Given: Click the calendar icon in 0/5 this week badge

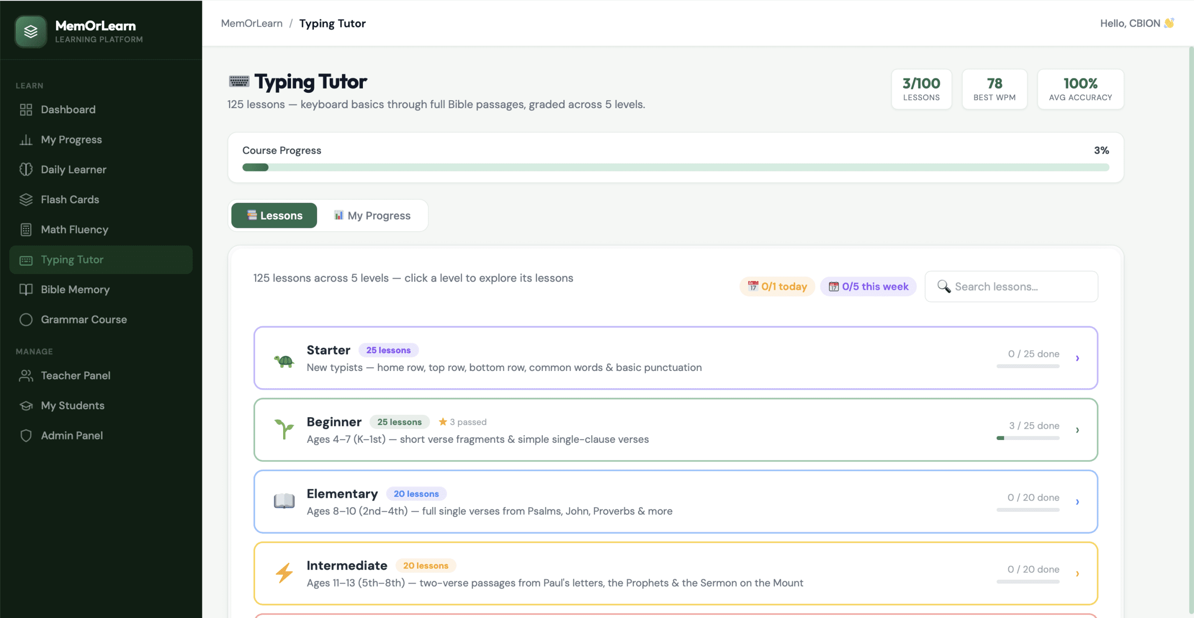Looking at the screenshot, I should pyautogui.click(x=833, y=287).
